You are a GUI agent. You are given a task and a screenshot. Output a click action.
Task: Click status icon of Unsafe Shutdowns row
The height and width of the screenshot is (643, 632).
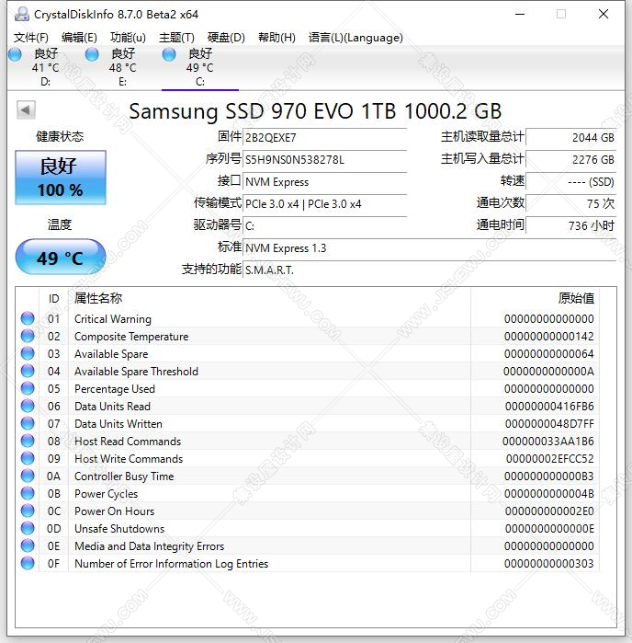28,528
